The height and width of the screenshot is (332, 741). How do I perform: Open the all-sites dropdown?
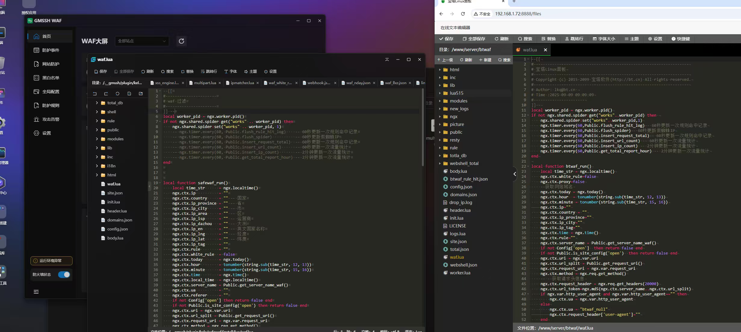(142, 41)
